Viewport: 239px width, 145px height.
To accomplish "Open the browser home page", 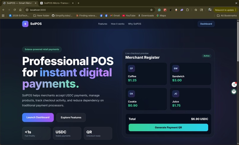I will (x=20, y=10).
